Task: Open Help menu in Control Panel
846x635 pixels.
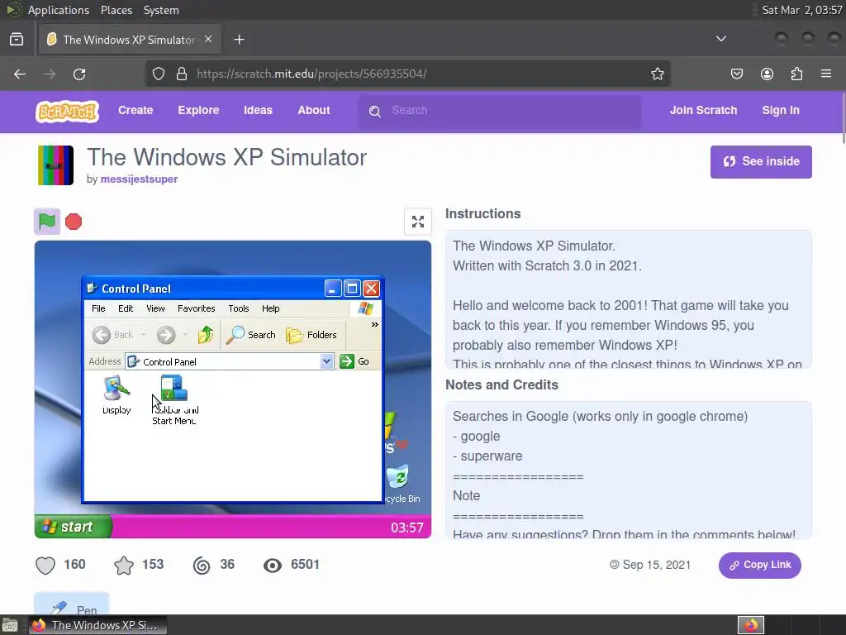Action: pyautogui.click(x=271, y=308)
